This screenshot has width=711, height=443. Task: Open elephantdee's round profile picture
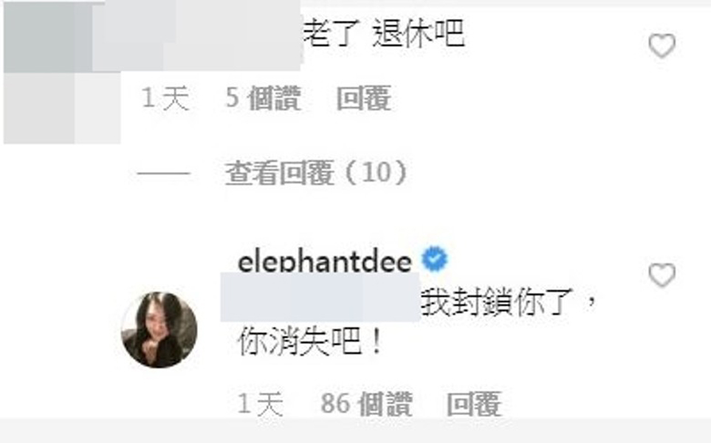159,329
